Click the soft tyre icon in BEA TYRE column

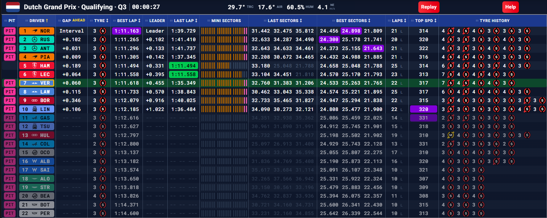(x=103, y=196)
